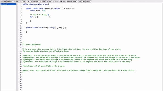This screenshot has width=163, height=91.
Task: Undo last edit with the Undo button
Action: pyautogui.click(x=49, y=1)
